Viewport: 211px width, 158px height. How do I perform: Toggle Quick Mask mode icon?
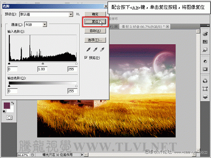pyautogui.click(x=9, y=118)
